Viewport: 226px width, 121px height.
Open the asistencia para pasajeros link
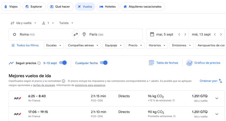(x=90, y=85)
